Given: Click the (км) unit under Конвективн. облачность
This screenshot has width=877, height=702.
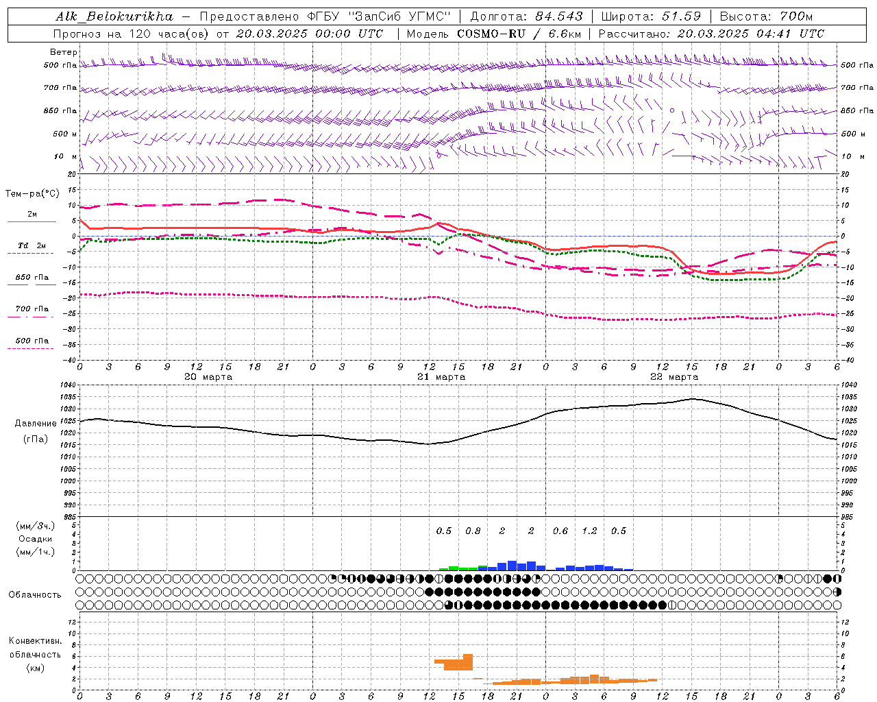Looking at the screenshot, I should (x=35, y=668).
